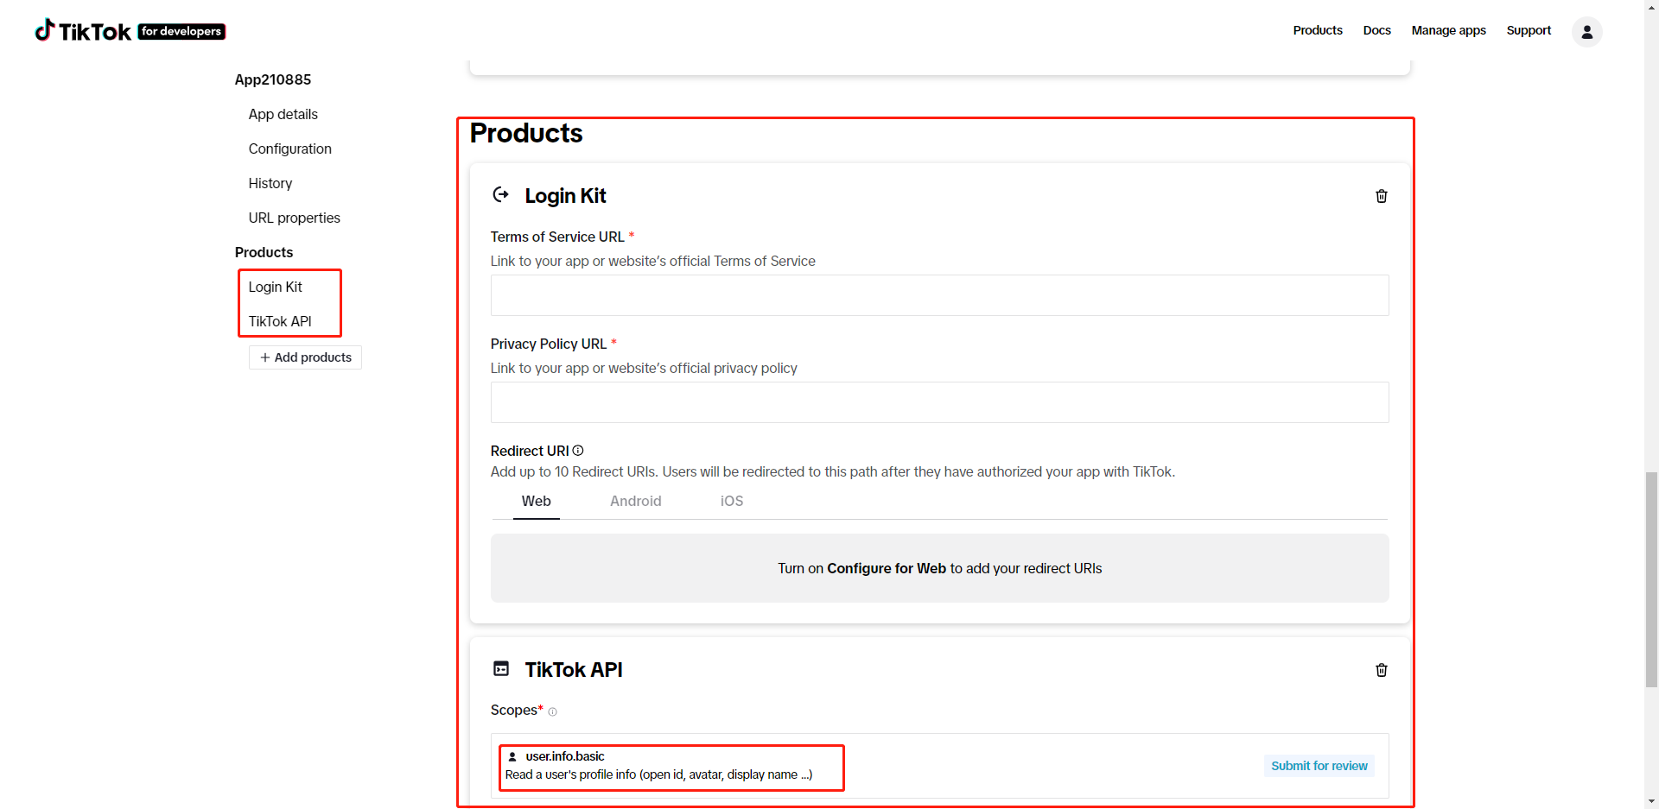Switch to the Android redirect URI tab
The height and width of the screenshot is (809, 1659).
point(636,501)
